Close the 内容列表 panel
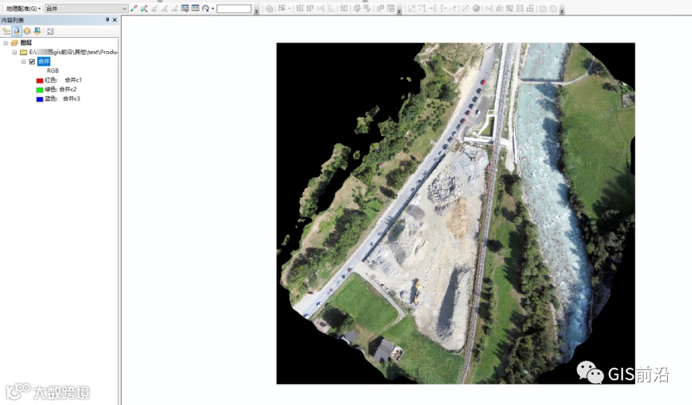Image resolution: width=692 pixels, height=405 pixels. [115, 20]
